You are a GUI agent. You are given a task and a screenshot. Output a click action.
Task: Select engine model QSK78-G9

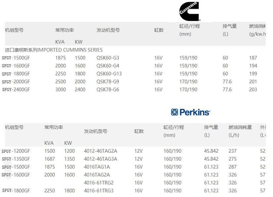[x=108, y=82]
